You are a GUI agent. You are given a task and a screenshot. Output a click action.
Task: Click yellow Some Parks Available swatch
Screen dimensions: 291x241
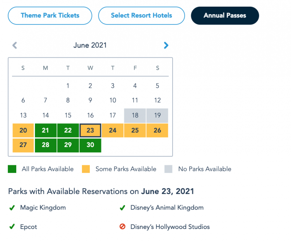tap(86, 169)
